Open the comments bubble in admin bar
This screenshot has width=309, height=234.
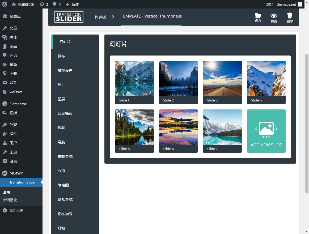click(x=57, y=4)
